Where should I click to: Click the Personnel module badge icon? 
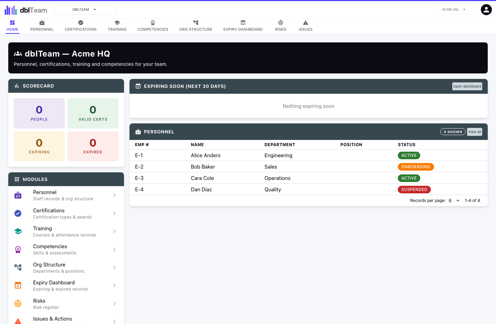point(18,195)
